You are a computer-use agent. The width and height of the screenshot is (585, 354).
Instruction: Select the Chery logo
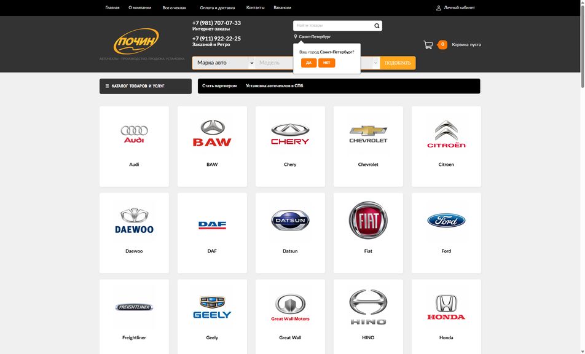tap(290, 134)
